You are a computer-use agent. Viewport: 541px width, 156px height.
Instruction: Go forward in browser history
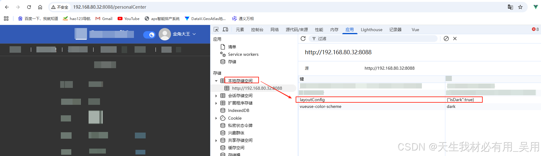tap(18, 7)
